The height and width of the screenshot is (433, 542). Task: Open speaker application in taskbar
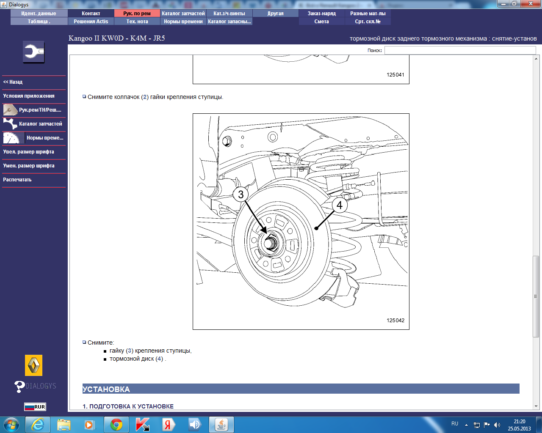(195, 425)
